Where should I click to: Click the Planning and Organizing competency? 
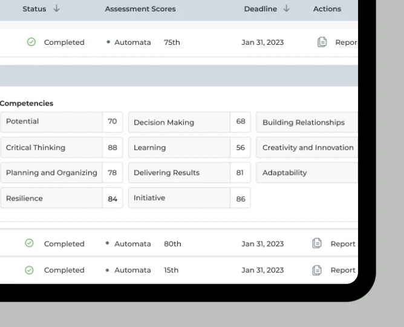[x=51, y=173]
